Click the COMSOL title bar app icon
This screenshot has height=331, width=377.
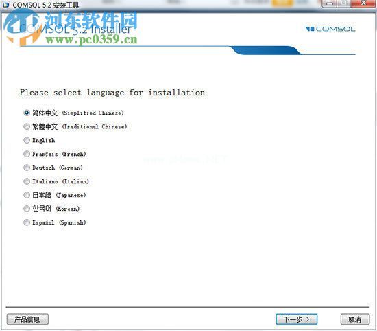5,4
